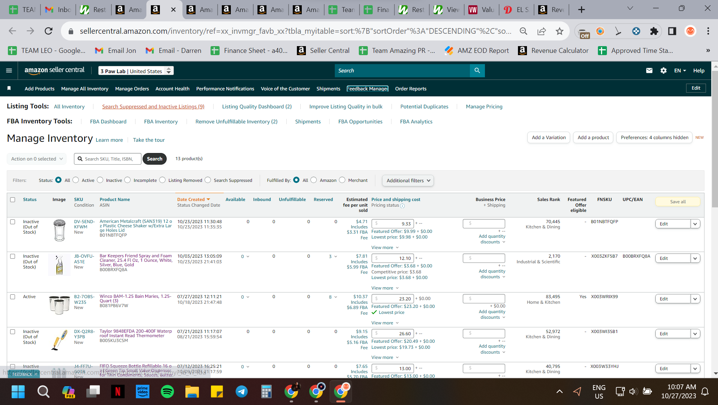Viewport: 718px width, 405px height.
Task: Open Feedback Manager in nav bar
Action: 367,88
